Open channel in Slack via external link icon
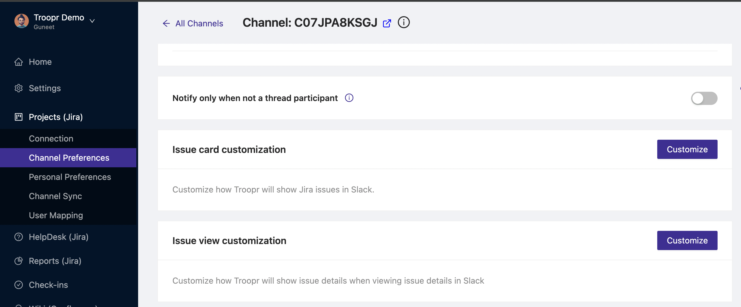Viewport: 741px width, 307px height. (387, 23)
